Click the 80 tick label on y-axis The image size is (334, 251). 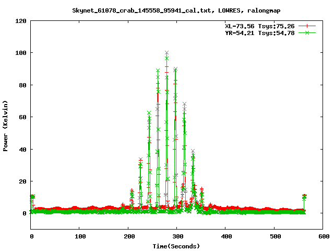tap(22, 85)
